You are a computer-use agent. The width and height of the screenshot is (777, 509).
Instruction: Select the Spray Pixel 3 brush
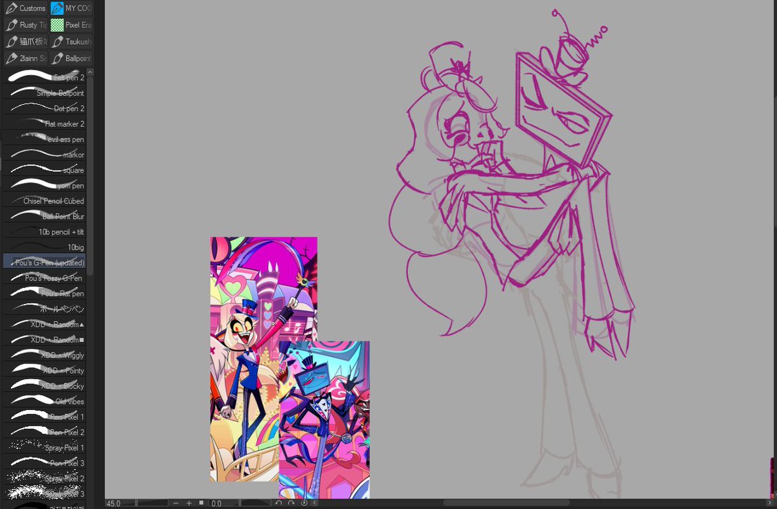(44, 494)
